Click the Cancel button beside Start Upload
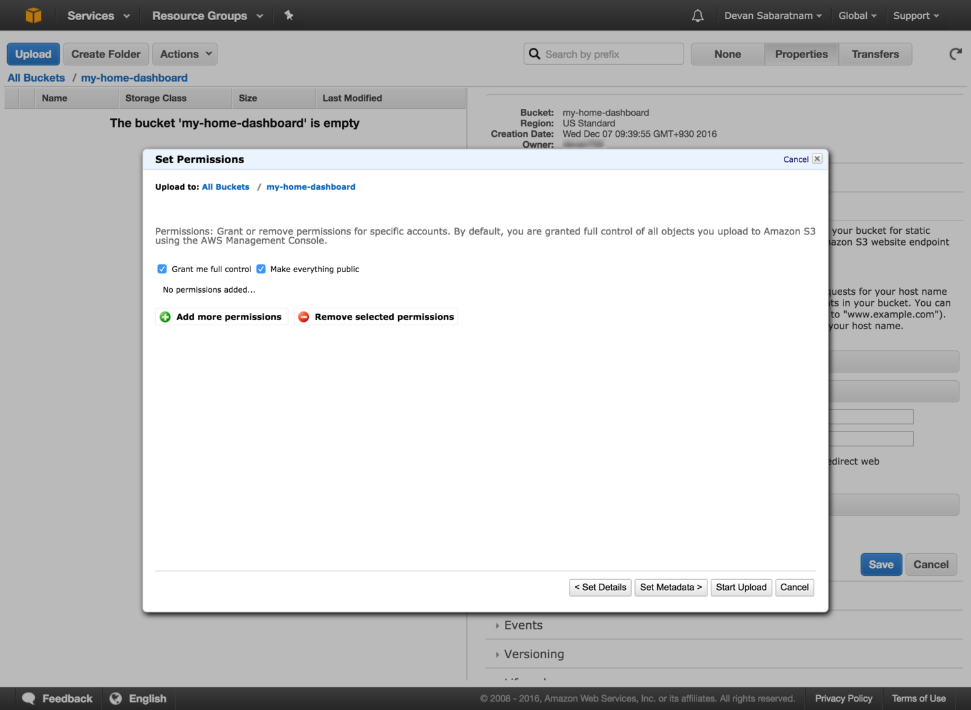The height and width of the screenshot is (710, 971). point(794,588)
